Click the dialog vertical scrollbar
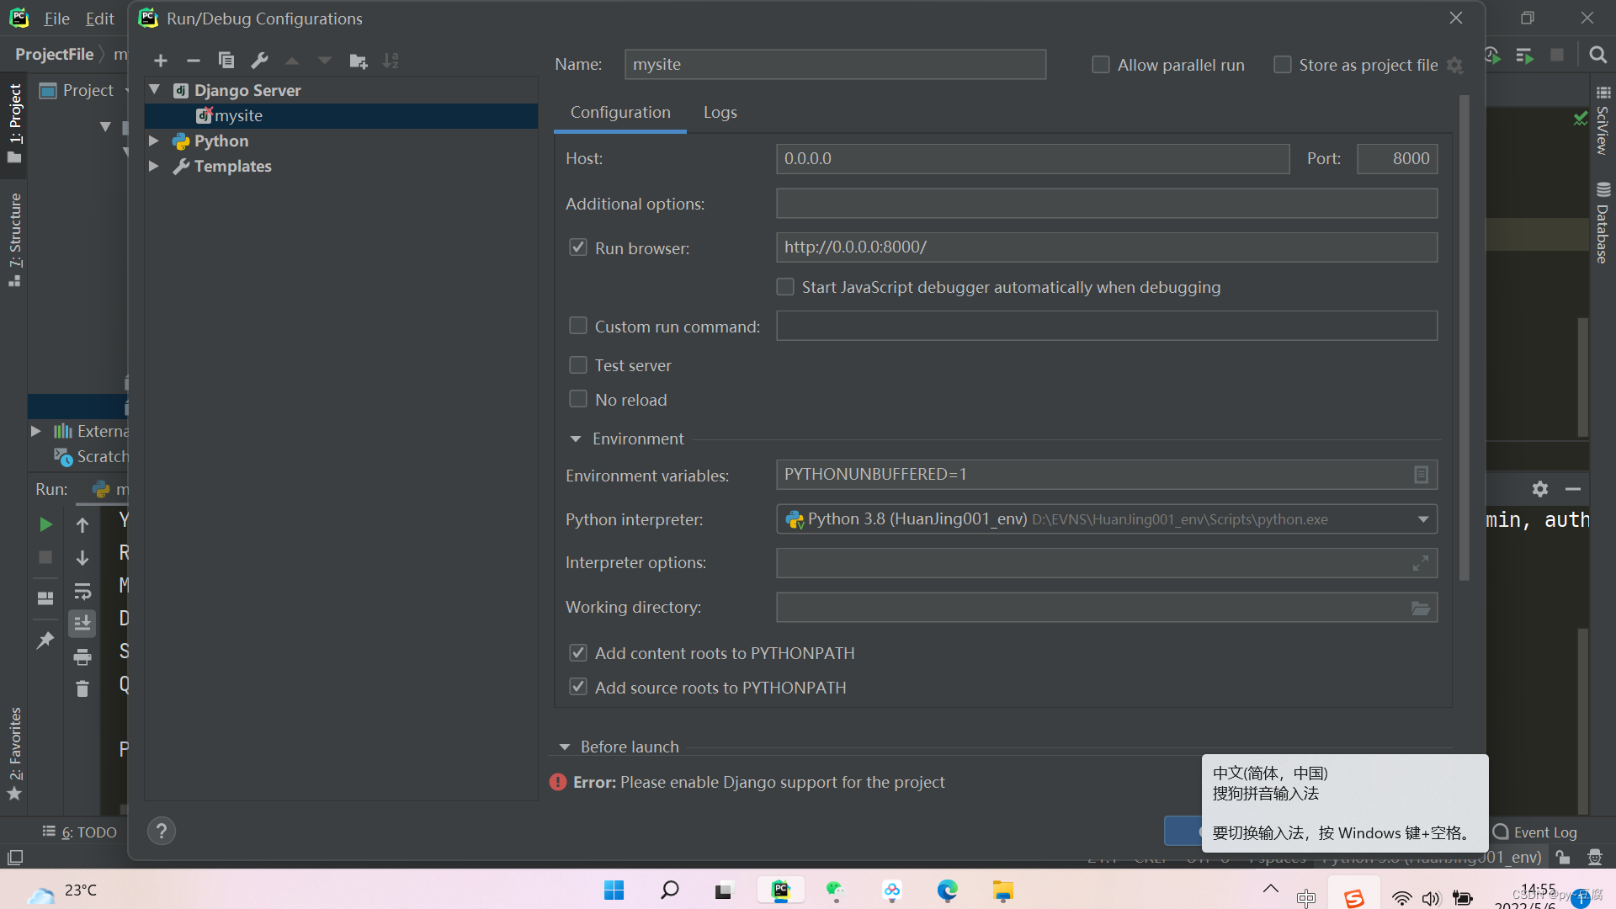 (1464, 337)
